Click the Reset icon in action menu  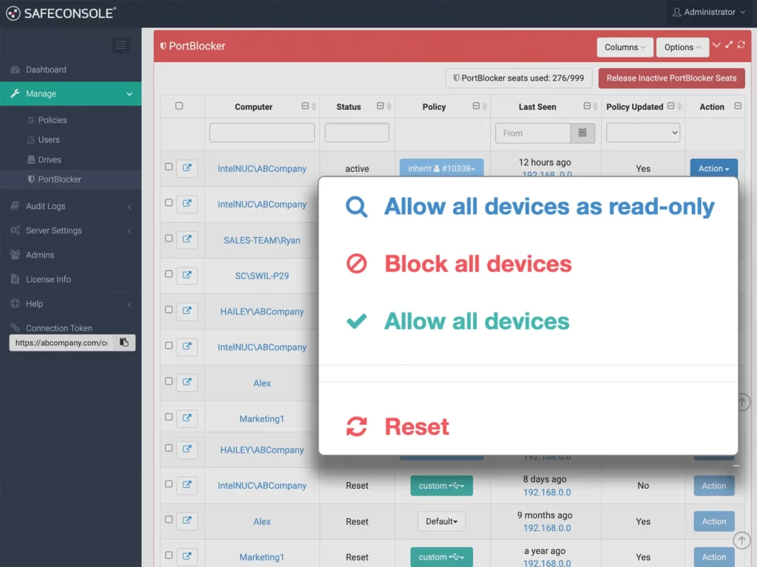(x=356, y=427)
